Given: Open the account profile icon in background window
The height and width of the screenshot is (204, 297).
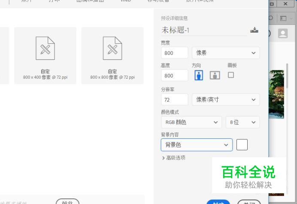Looking at the screenshot, I should tap(283, 33).
